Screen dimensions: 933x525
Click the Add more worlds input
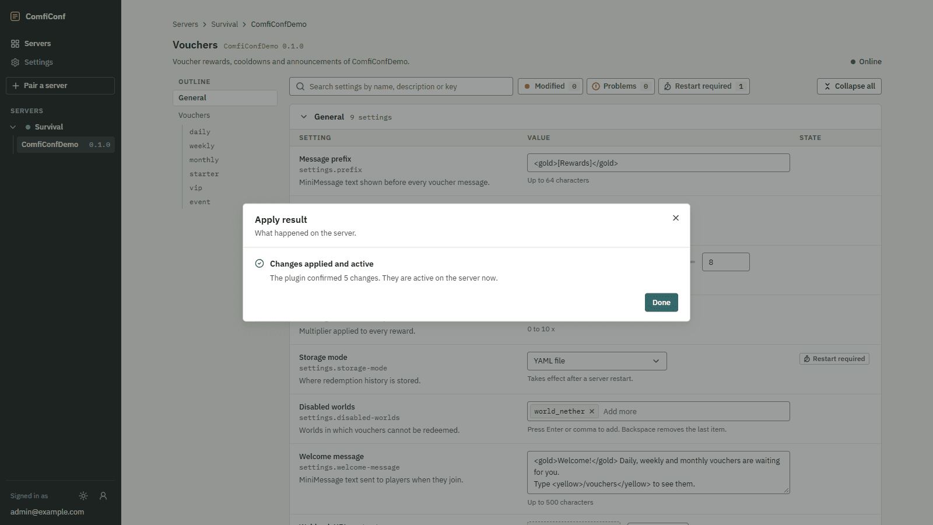[694, 411]
